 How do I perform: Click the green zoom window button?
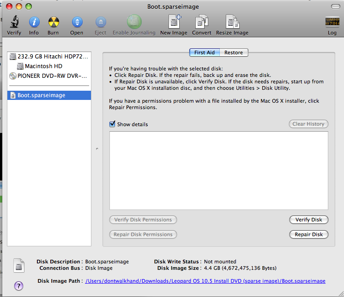click(29, 6)
